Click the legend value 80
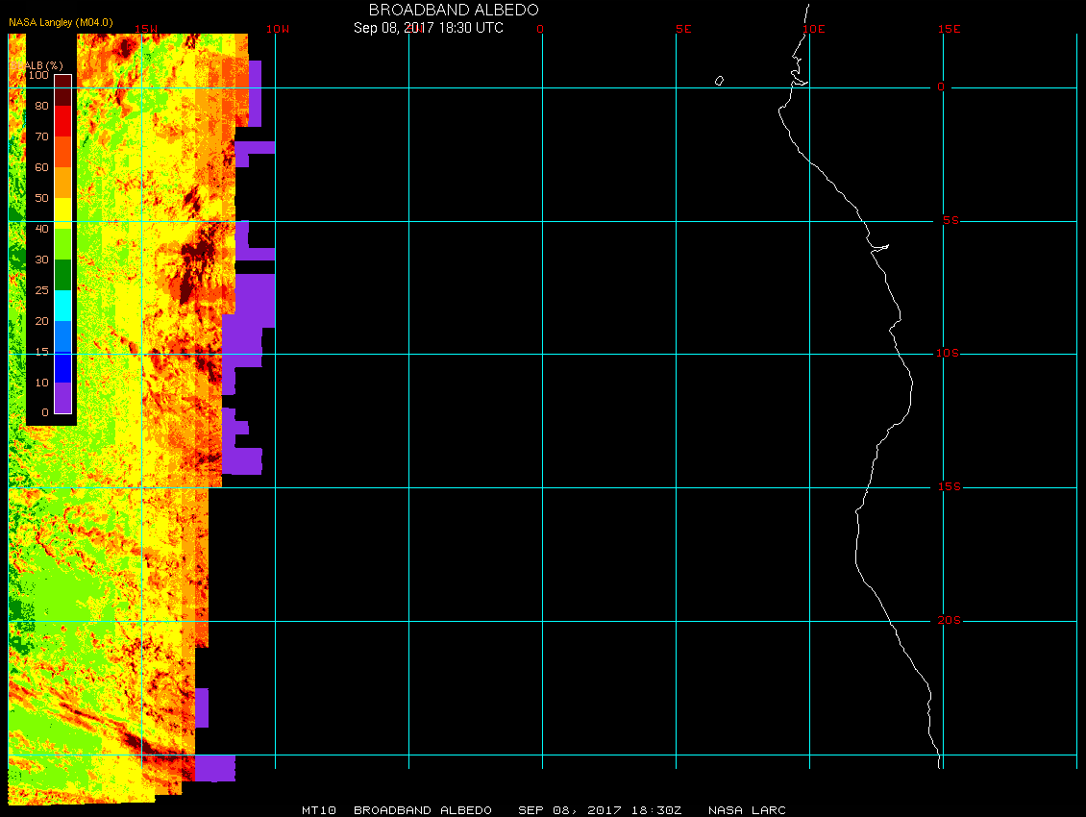 [x=41, y=106]
